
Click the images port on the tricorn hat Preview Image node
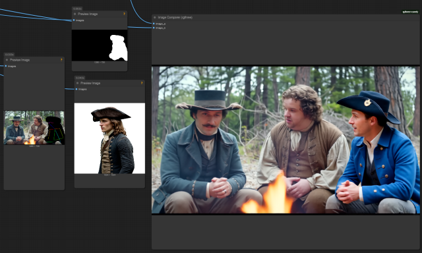pos(76,89)
